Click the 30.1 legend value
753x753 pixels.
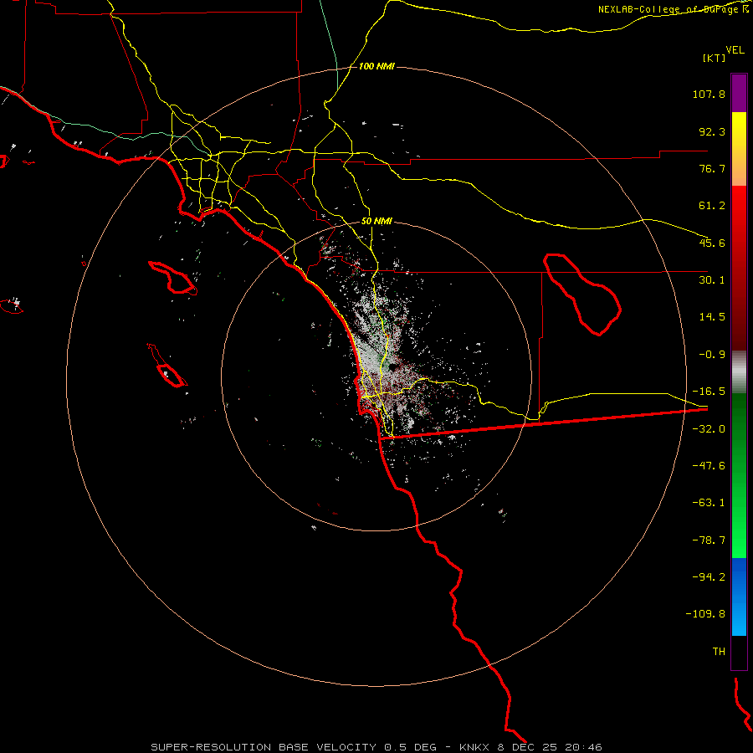[712, 280]
